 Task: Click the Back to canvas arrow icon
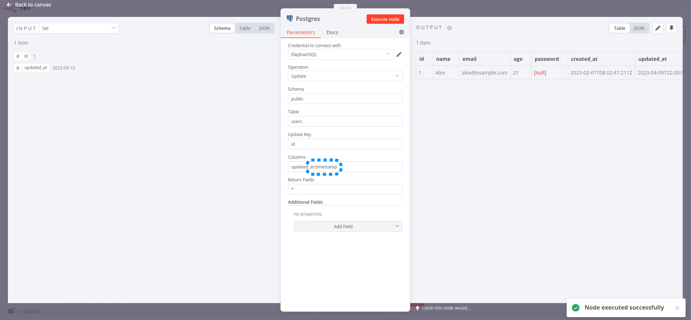coord(9,5)
